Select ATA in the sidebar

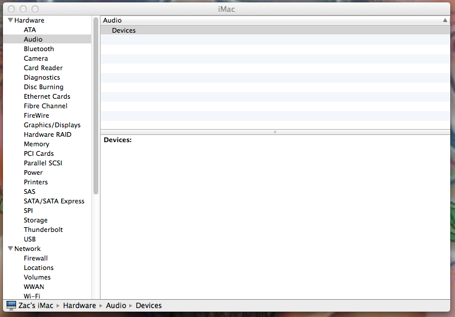pyautogui.click(x=30, y=30)
